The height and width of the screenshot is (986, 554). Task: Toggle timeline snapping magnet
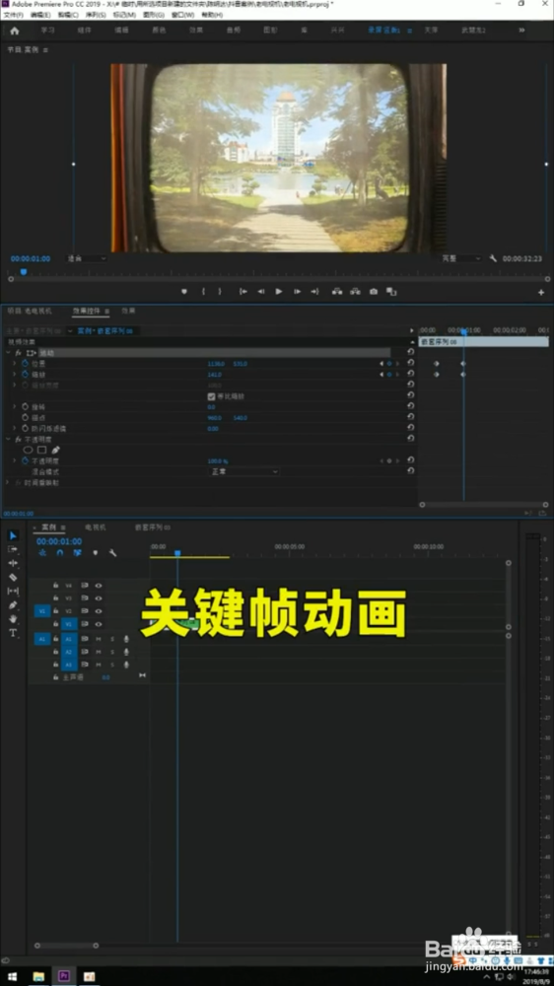pyautogui.click(x=60, y=553)
